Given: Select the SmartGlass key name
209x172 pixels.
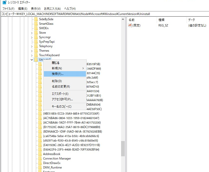Looking at the screenshot, I should coord(46,24).
